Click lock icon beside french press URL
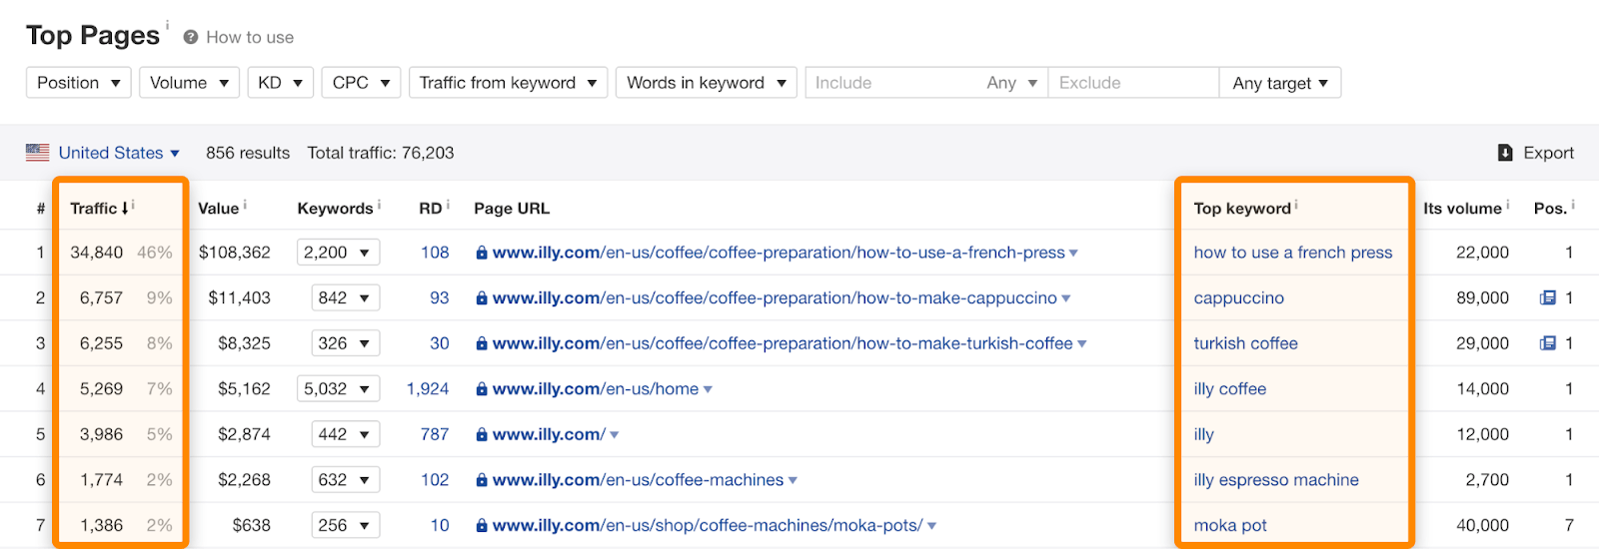 pyautogui.click(x=482, y=254)
